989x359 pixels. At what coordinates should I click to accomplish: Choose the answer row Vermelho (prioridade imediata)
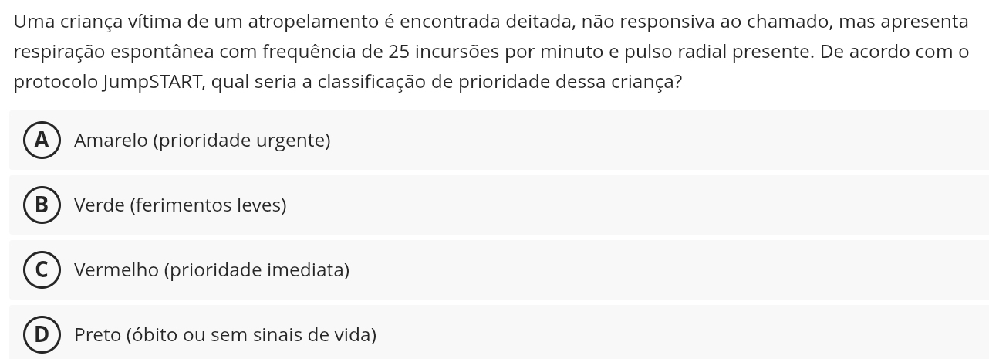[499, 269]
